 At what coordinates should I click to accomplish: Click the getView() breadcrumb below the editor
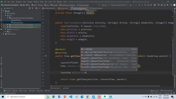tap(66, 88)
